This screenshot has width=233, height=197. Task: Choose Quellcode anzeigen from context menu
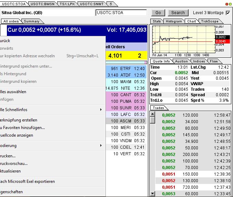click(x=17, y=135)
